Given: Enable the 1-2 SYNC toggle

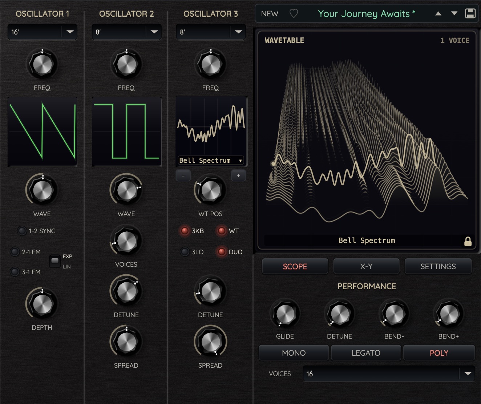Looking at the screenshot, I should click(22, 231).
